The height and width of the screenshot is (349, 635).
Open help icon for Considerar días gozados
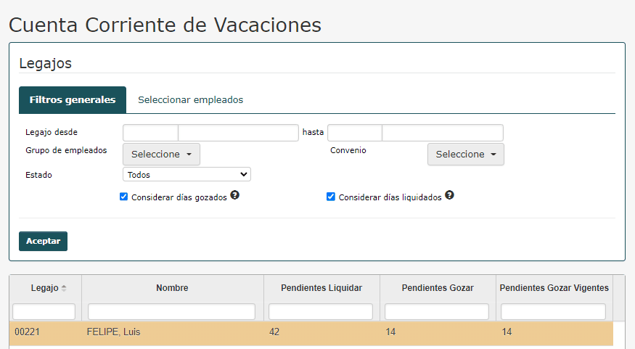pos(235,195)
